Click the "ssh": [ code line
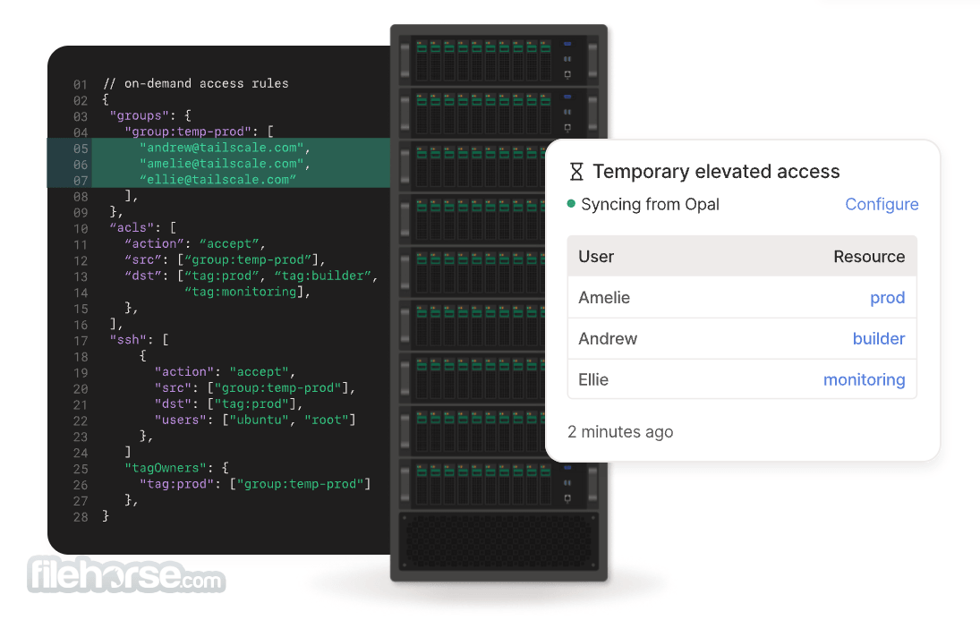The width and height of the screenshot is (980, 620). click(x=139, y=339)
